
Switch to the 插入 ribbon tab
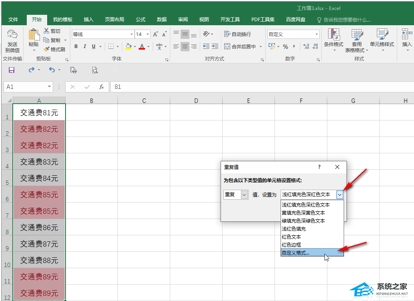click(88, 19)
